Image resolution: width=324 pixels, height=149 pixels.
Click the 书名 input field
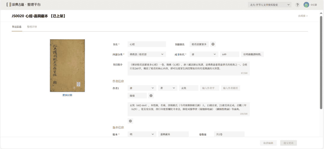click(x=147, y=44)
